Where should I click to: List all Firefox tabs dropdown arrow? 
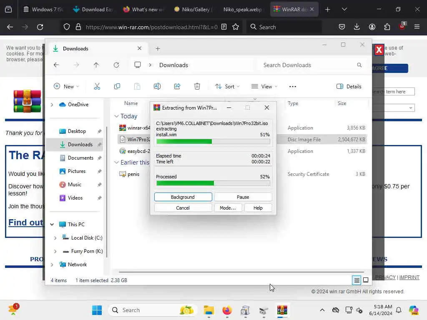(344, 9)
